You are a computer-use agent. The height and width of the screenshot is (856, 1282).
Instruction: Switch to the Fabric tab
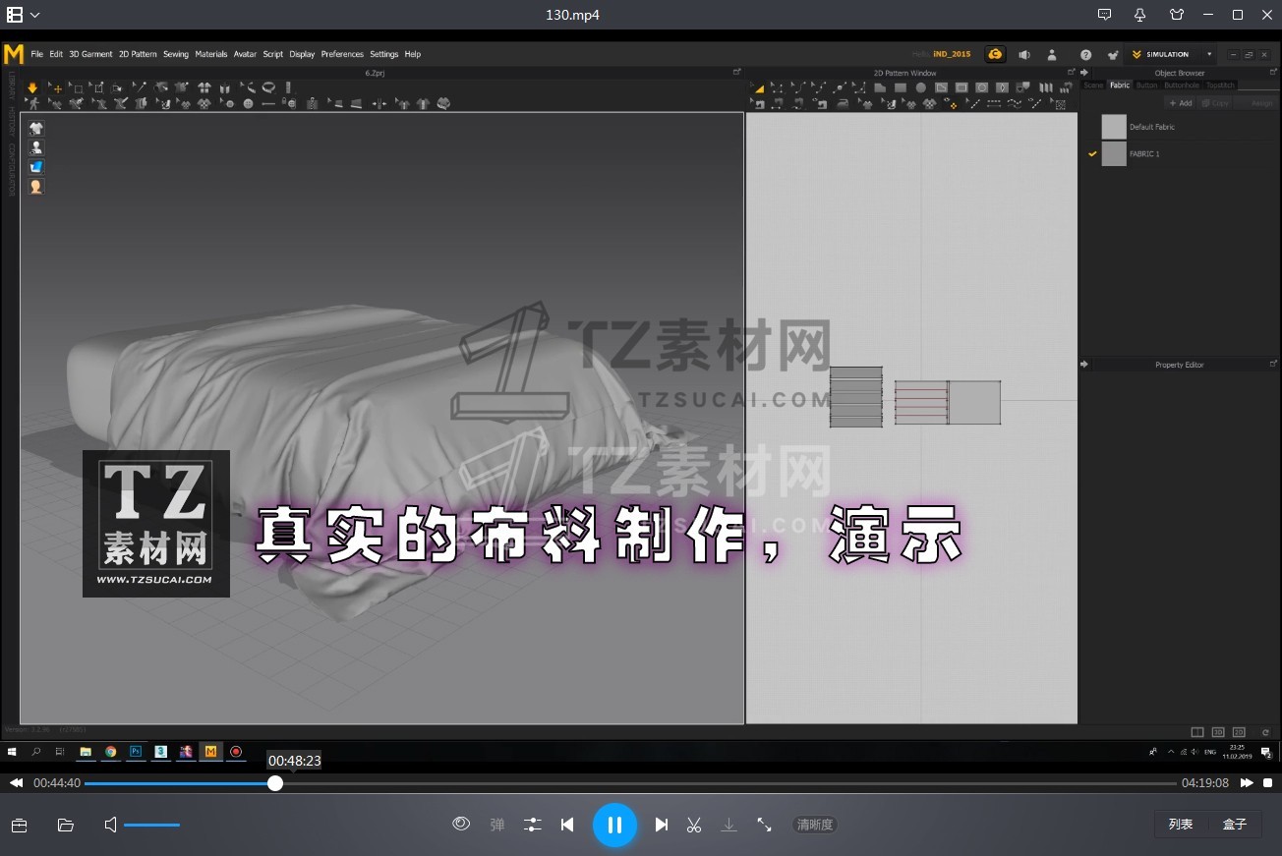coord(1120,86)
